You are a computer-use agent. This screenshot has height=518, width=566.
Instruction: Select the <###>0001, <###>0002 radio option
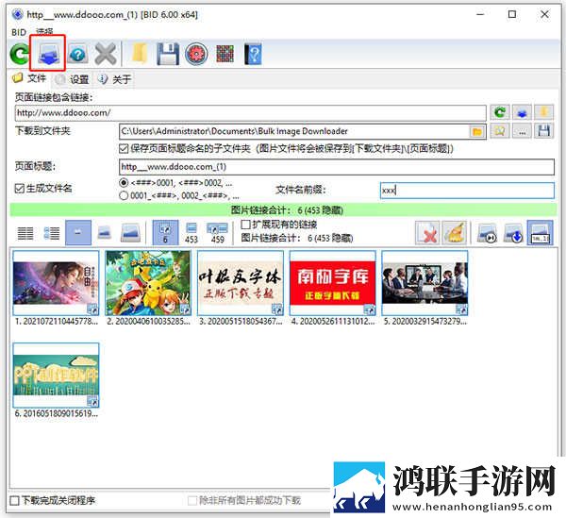[124, 183]
